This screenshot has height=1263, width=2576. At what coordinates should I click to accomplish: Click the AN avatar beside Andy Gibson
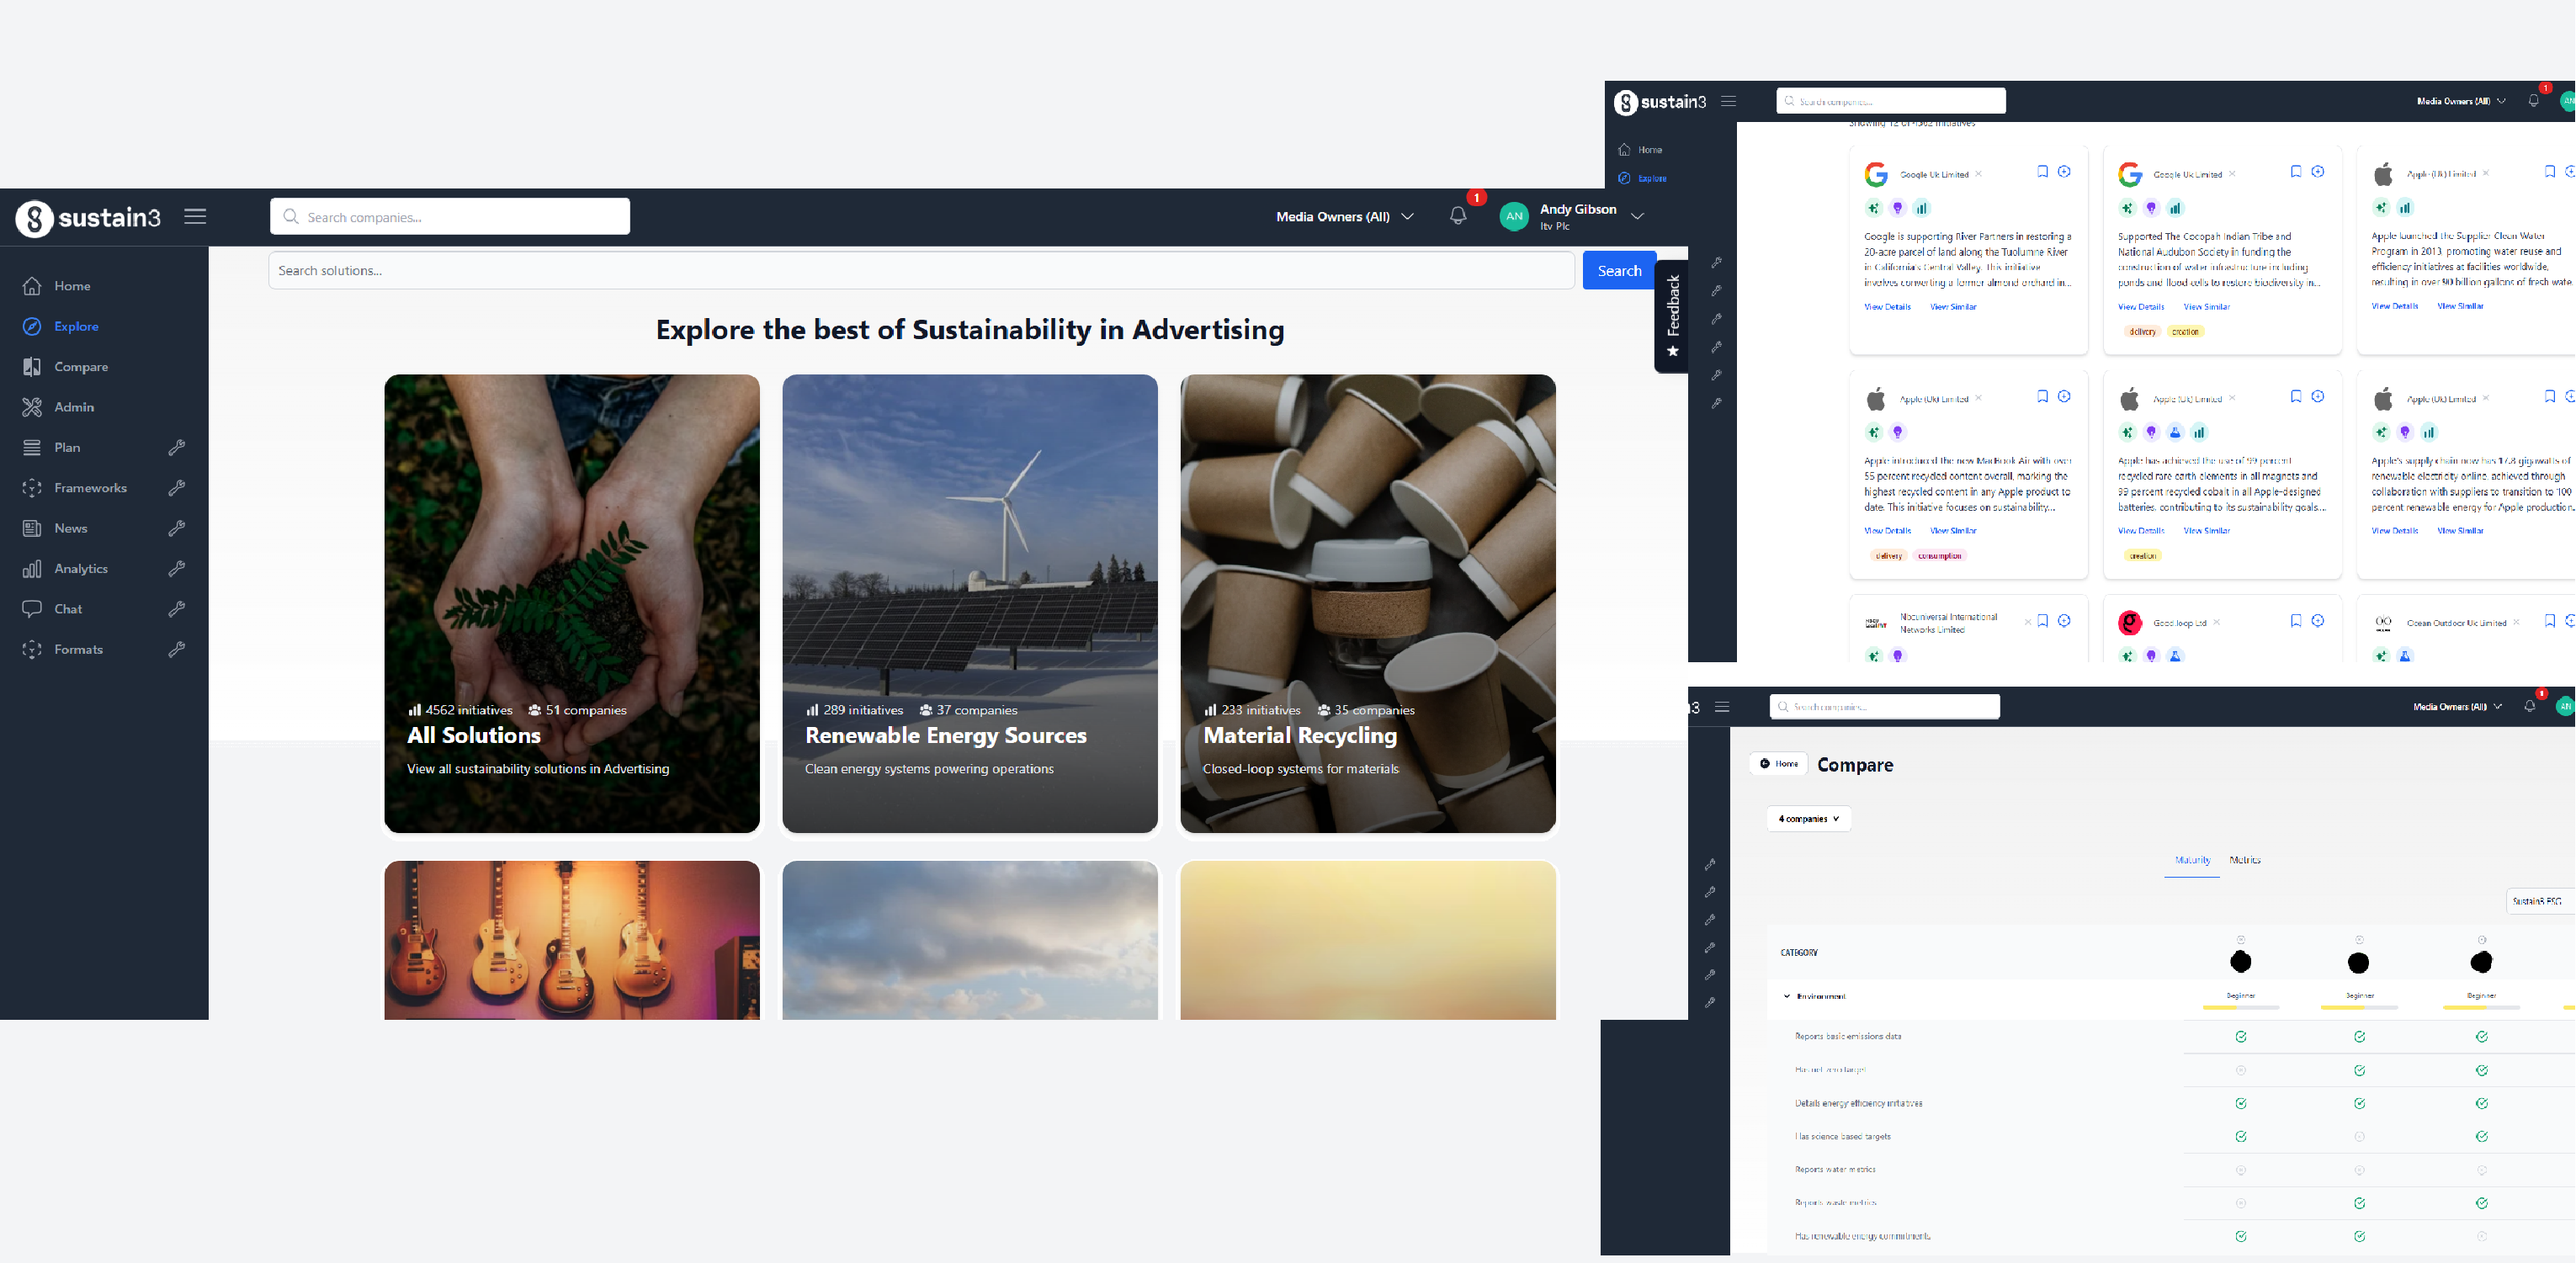[1514, 216]
